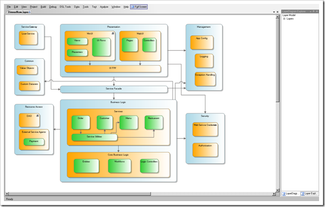Image resolution: width=325 pixels, height=207 pixels.
Task: Select the Pages layer shape
Action: click(x=130, y=45)
